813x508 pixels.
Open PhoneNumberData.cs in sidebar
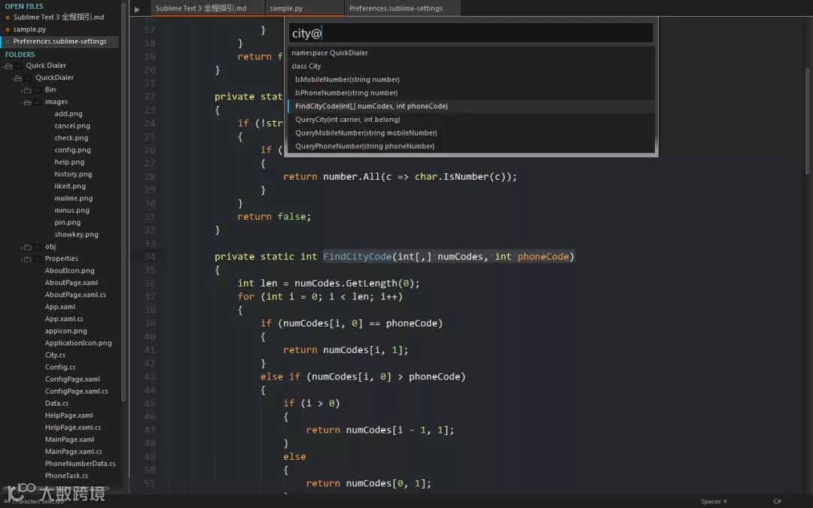(x=80, y=464)
